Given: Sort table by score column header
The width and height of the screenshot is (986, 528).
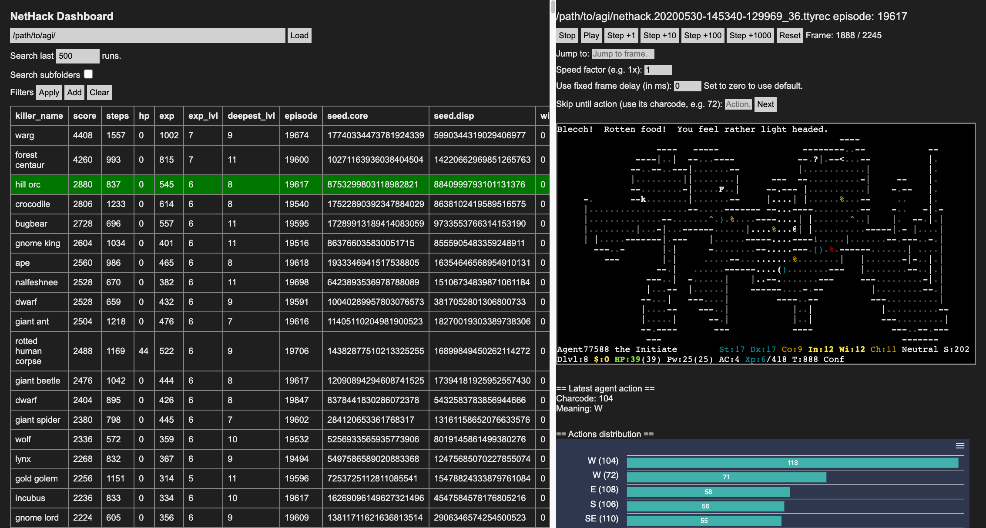Looking at the screenshot, I should 85,116.
